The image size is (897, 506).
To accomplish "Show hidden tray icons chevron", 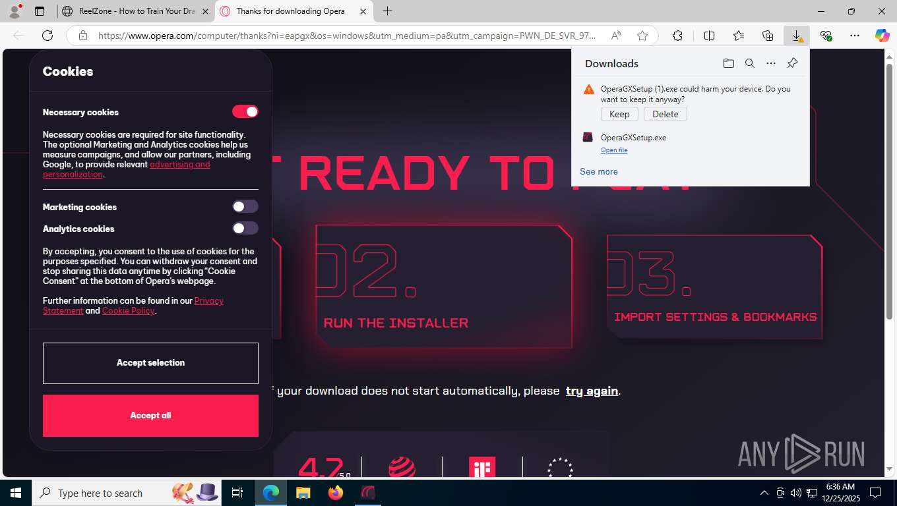I will [x=764, y=493].
